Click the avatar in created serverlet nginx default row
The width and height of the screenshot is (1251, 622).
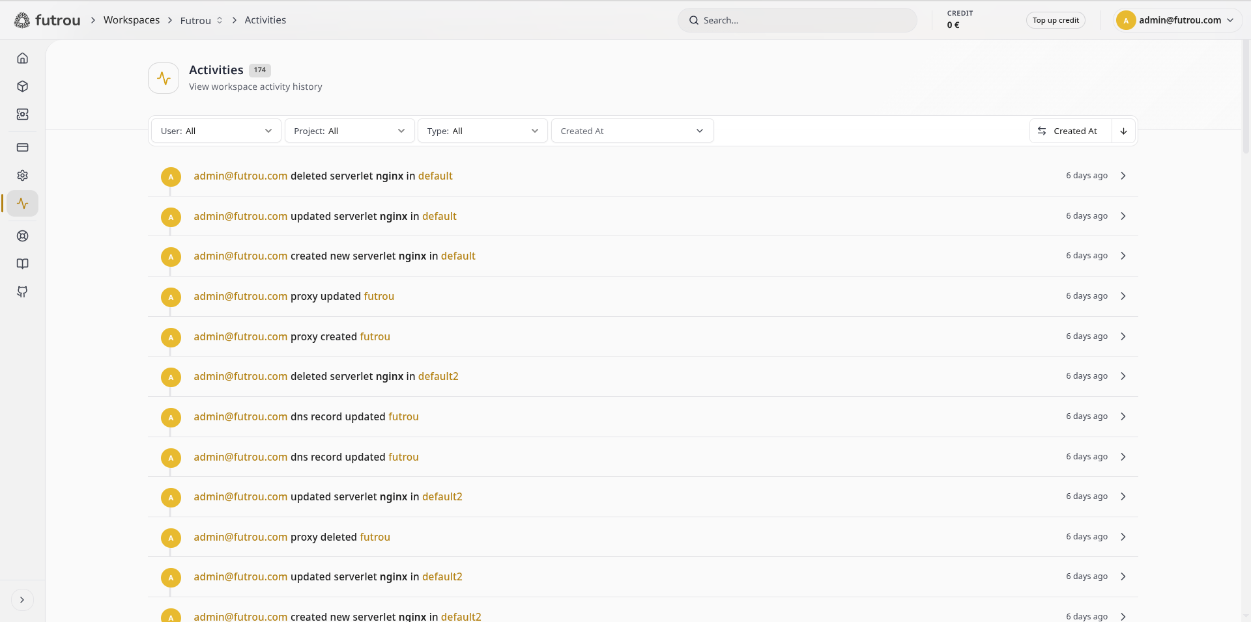[171, 257]
